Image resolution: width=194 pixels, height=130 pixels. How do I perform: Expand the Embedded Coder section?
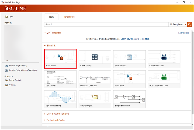45,120
